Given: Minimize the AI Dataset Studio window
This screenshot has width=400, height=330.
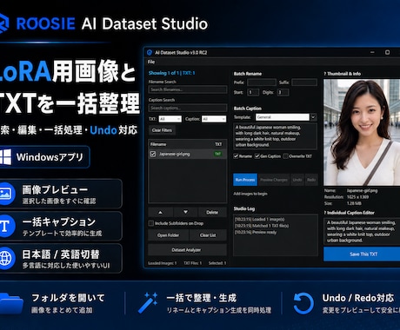Looking at the screenshot, I should click(372, 52).
